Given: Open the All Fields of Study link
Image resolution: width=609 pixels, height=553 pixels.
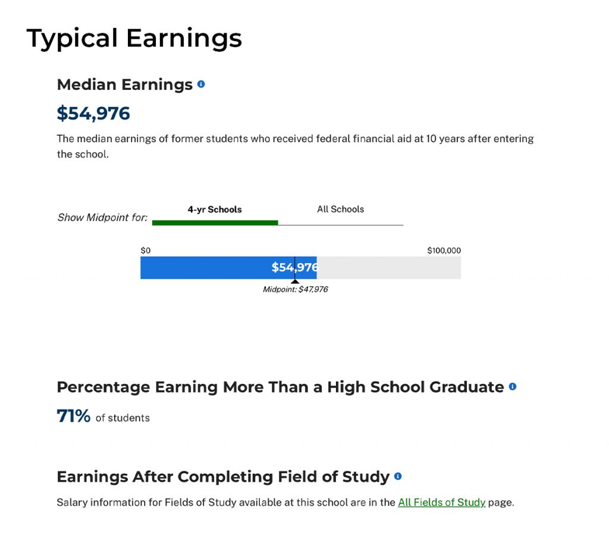Looking at the screenshot, I should point(442,502).
